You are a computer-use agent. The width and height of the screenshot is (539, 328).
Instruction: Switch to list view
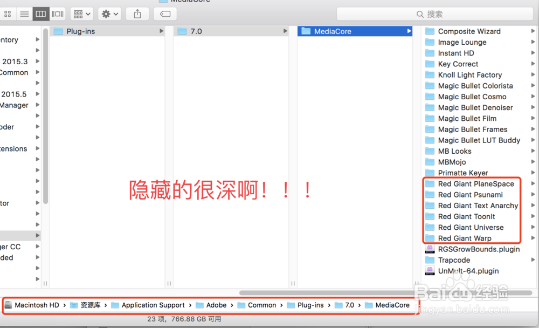[24, 14]
